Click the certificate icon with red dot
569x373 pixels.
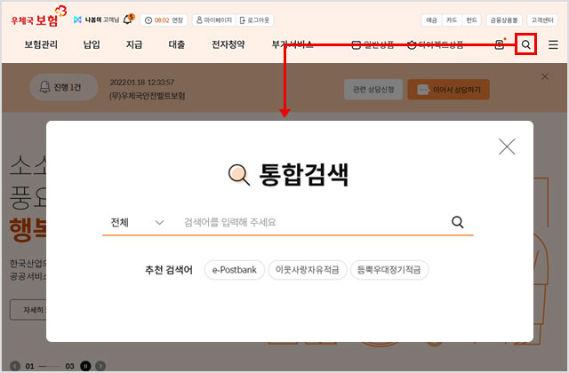pos(500,44)
